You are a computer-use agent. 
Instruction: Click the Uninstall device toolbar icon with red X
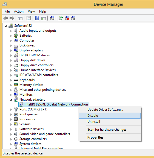click(67, 18)
